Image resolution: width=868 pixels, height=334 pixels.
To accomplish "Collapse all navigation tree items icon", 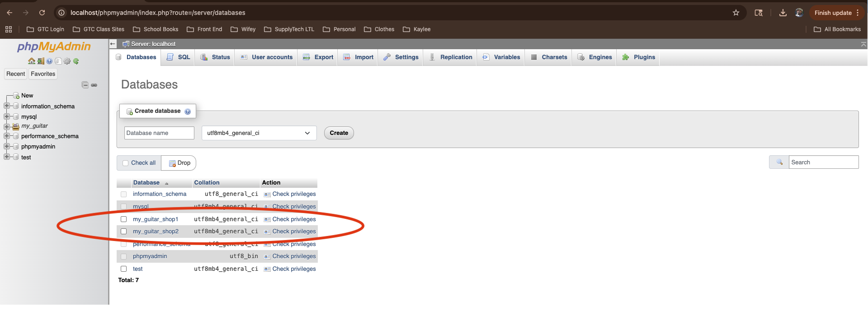I will [85, 85].
